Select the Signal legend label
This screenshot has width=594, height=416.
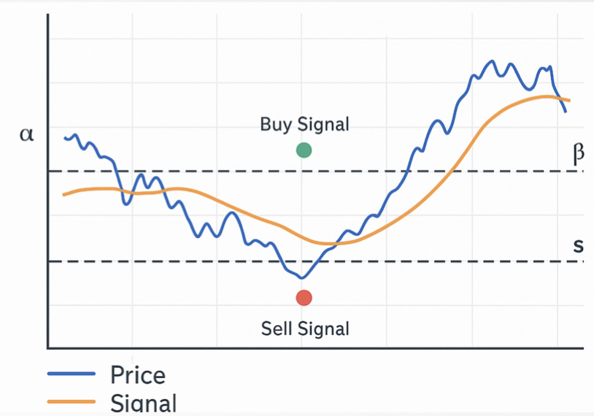tap(144, 403)
